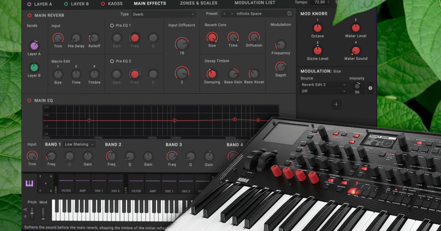Switch to the Zones & Scales tab
Image resolution: width=441 pixels, height=231 pixels.
click(198, 3)
